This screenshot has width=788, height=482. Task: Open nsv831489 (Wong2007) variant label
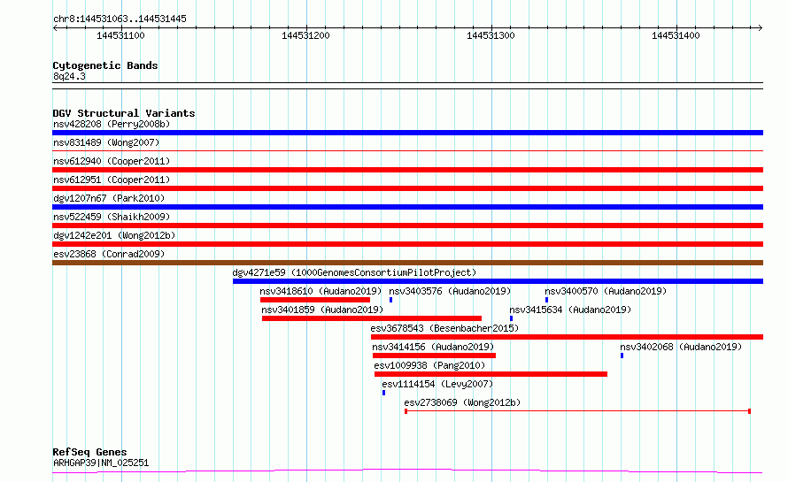pyautogui.click(x=106, y=142)
